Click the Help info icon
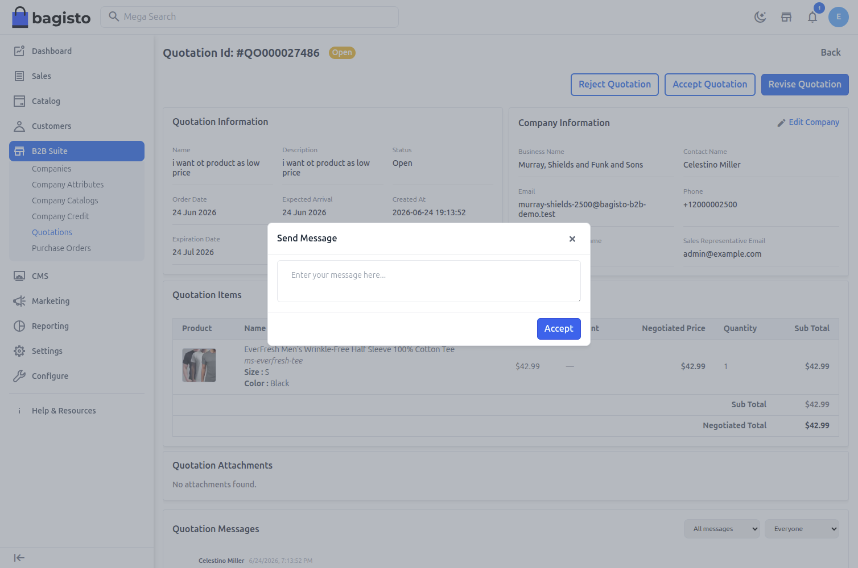858x568 pixels. [19, 411]
